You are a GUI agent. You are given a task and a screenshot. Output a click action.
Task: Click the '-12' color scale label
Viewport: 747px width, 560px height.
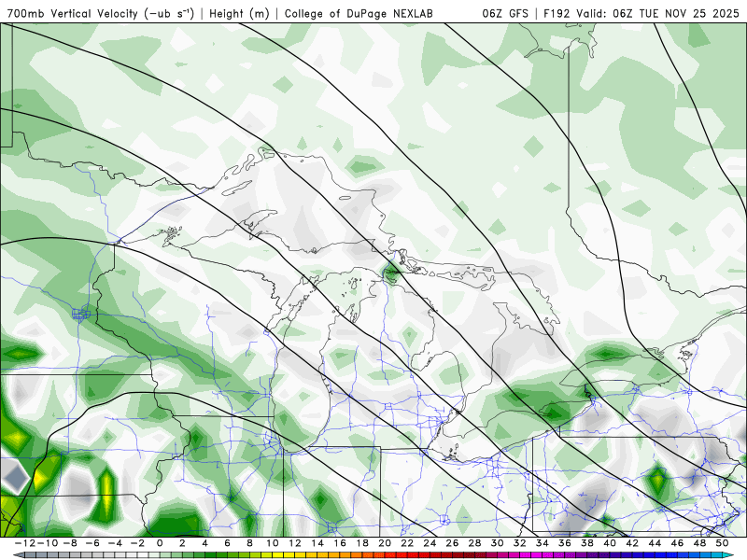tap(25, 543)
